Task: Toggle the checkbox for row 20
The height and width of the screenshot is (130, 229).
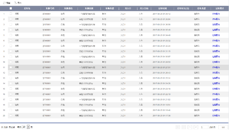Action: [11, 115]
